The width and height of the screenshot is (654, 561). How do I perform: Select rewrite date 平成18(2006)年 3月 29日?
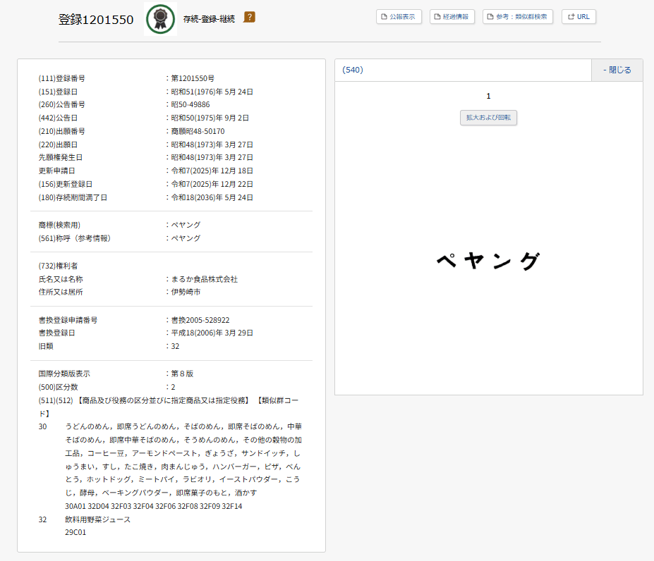[x=212, y=333]
